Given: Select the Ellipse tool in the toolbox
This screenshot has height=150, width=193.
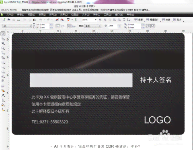Looking at the screenshot, I should click(3, 67).
